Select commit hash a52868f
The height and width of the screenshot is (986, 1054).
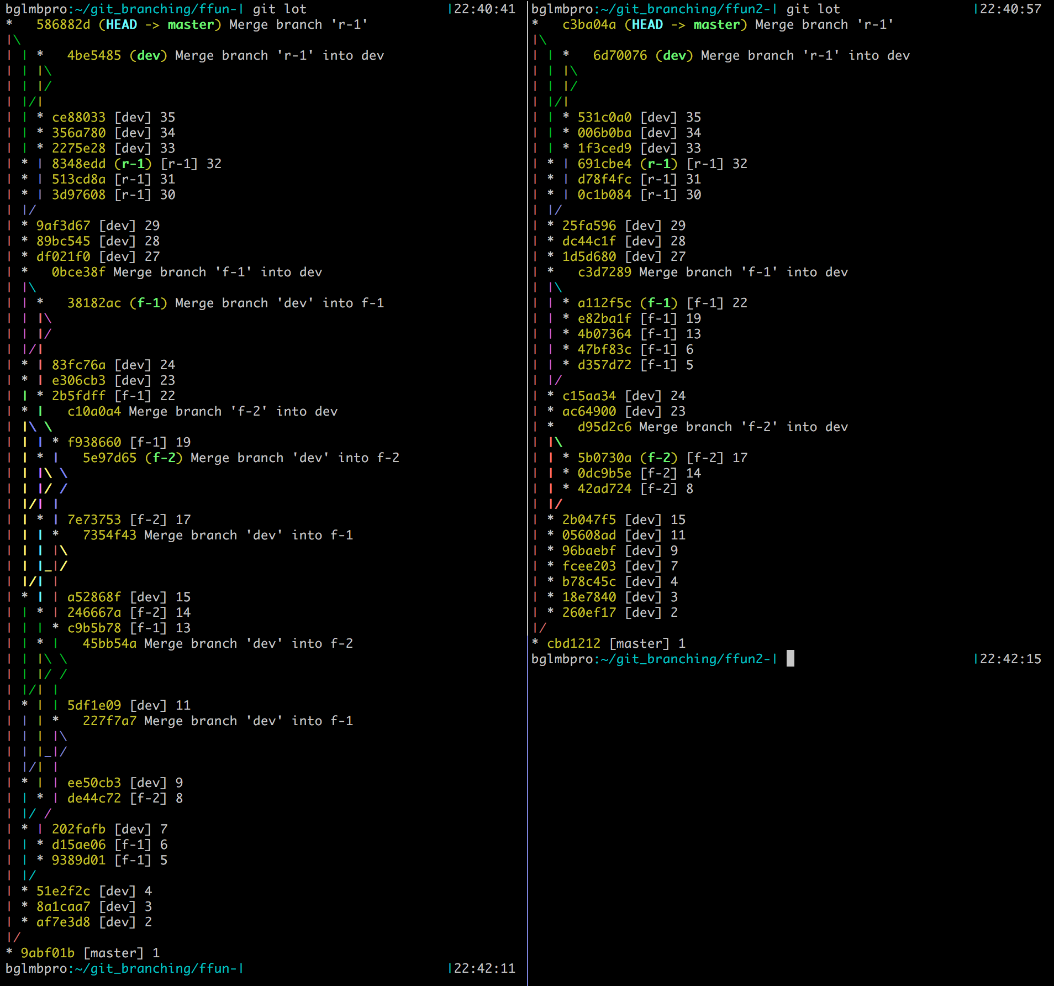pos(94,597)
